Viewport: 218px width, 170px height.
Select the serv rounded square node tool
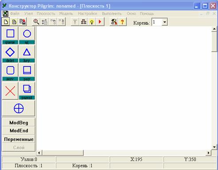click(x=10, y=72)
